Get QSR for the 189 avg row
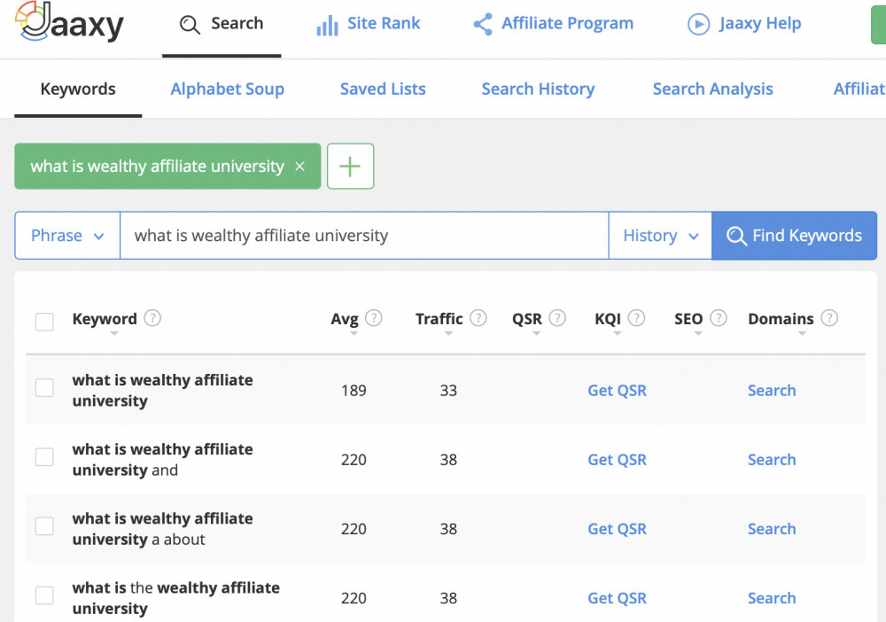 pos(617,391)
